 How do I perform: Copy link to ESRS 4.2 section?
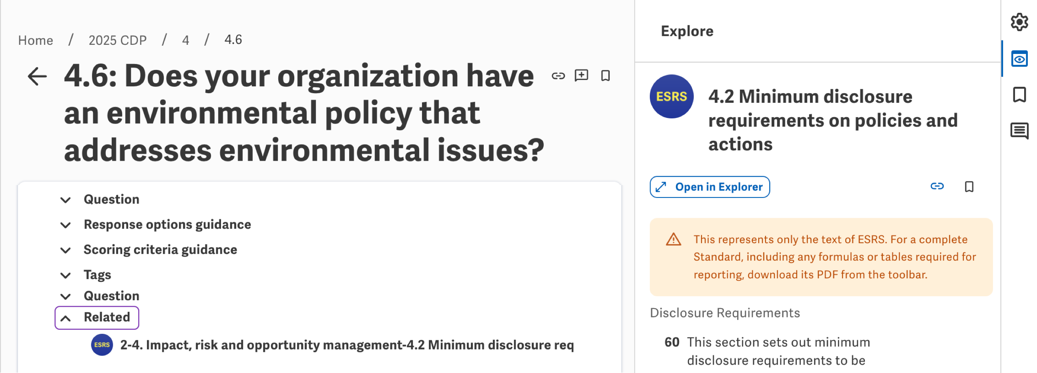[937, 186]
